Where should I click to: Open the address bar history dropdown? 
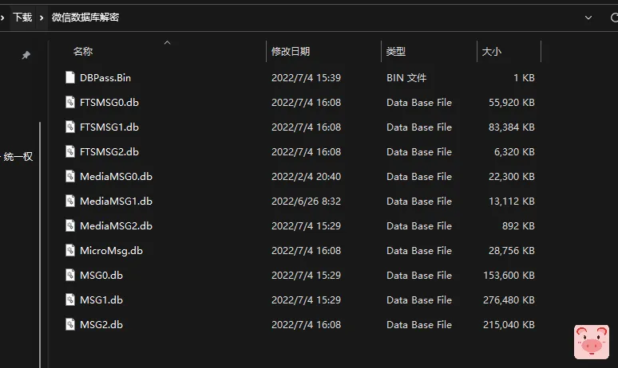point(589,17)
